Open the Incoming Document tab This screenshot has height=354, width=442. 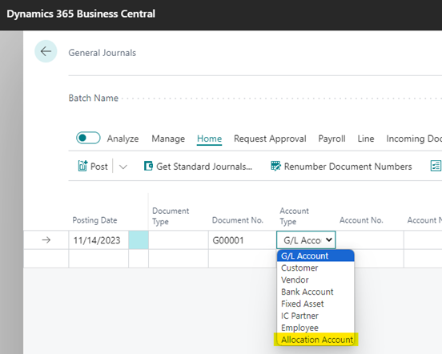point(414,139)
